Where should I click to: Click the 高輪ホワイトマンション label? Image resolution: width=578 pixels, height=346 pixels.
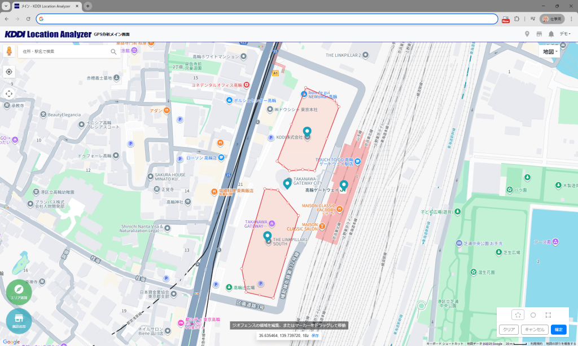click(x=216, y=57)
